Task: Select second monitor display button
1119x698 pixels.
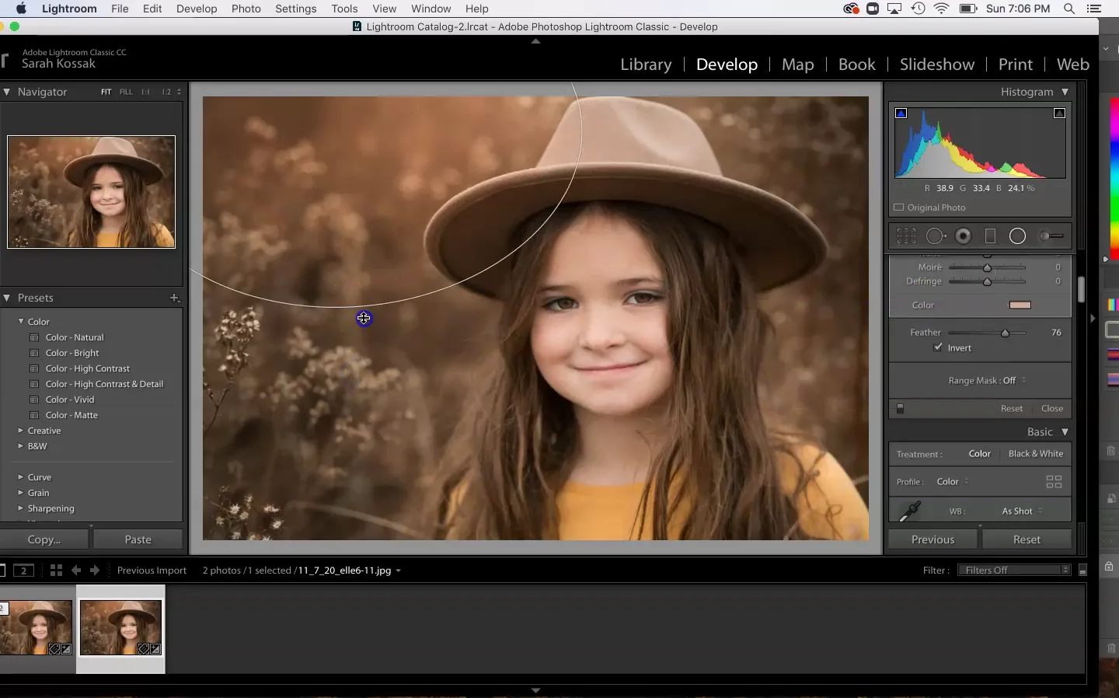Action: click(23, 571)
